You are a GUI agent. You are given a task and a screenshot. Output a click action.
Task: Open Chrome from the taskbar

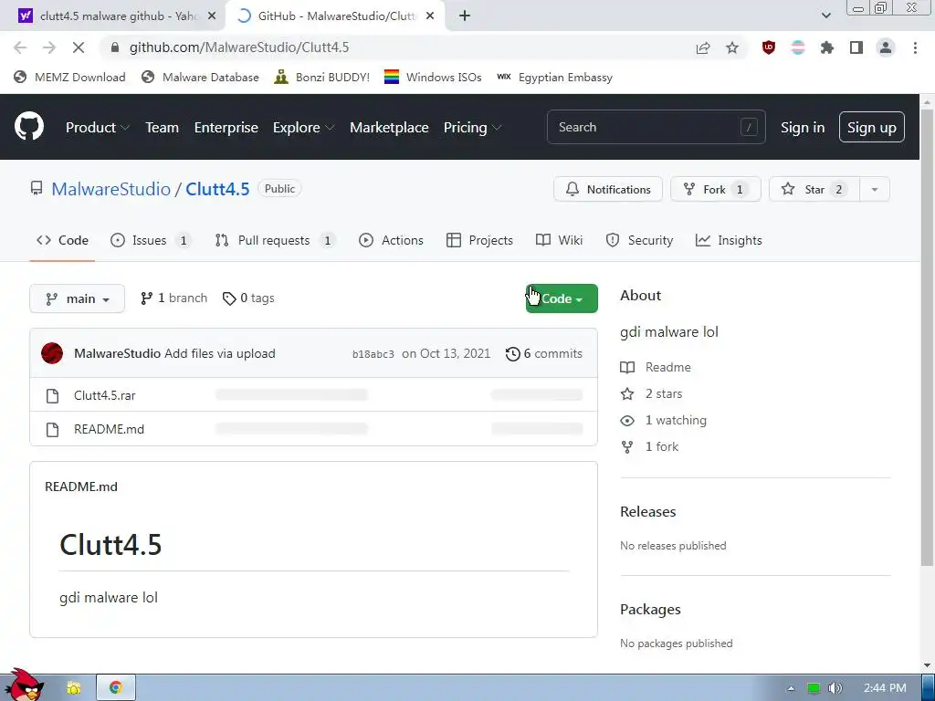click(x=116, y=687)
